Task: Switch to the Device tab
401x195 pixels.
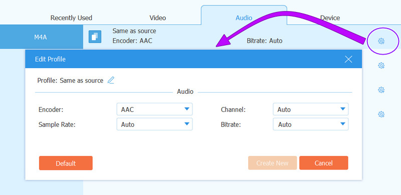Action: click(330, 18)
